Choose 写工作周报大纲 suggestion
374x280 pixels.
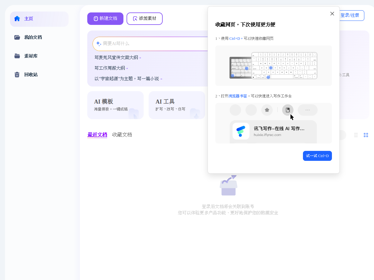[x=111, y=68]
